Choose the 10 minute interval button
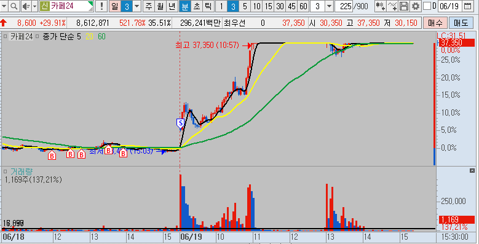Viewport: 479px width, 244px height. [x=256, y=6]
